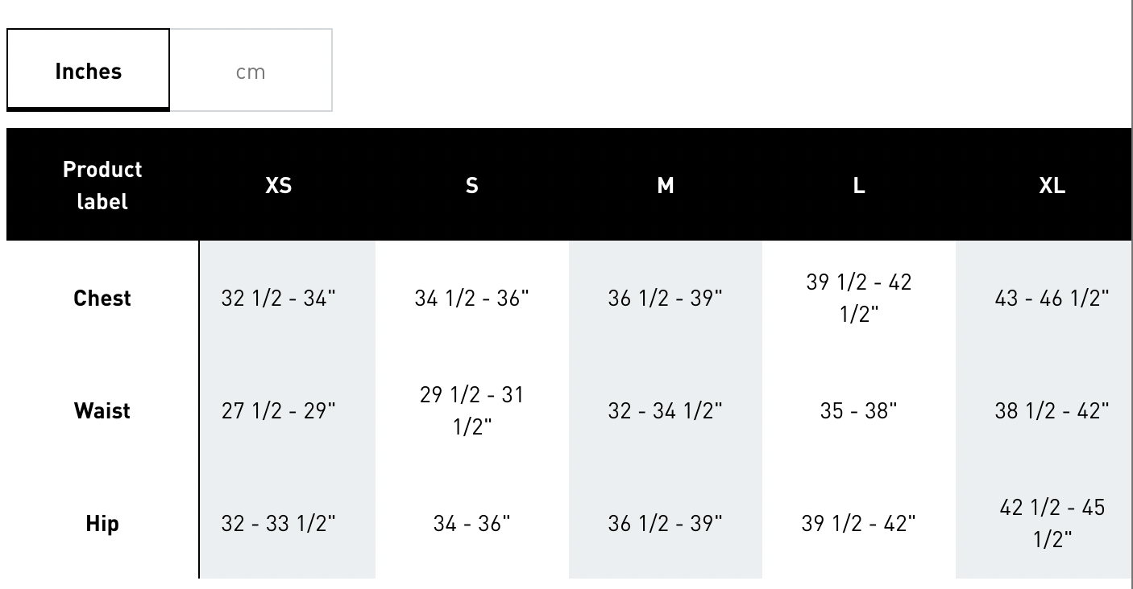
Task: Click S hip value 34 - 36"
Action: click(x=472, y=523)
